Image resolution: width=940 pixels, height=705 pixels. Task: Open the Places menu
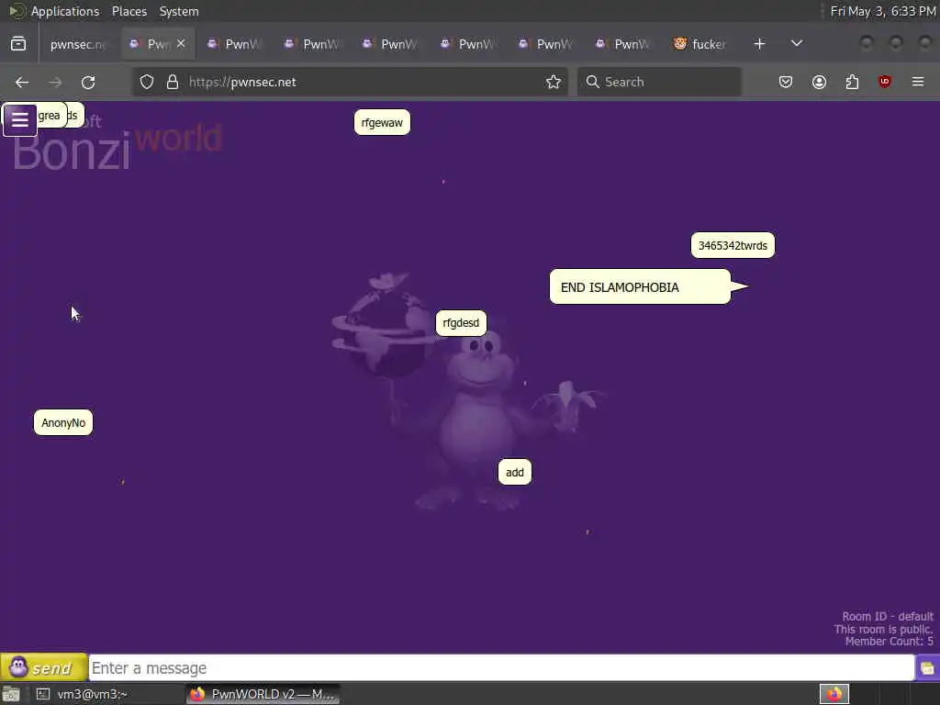(129, 11)
